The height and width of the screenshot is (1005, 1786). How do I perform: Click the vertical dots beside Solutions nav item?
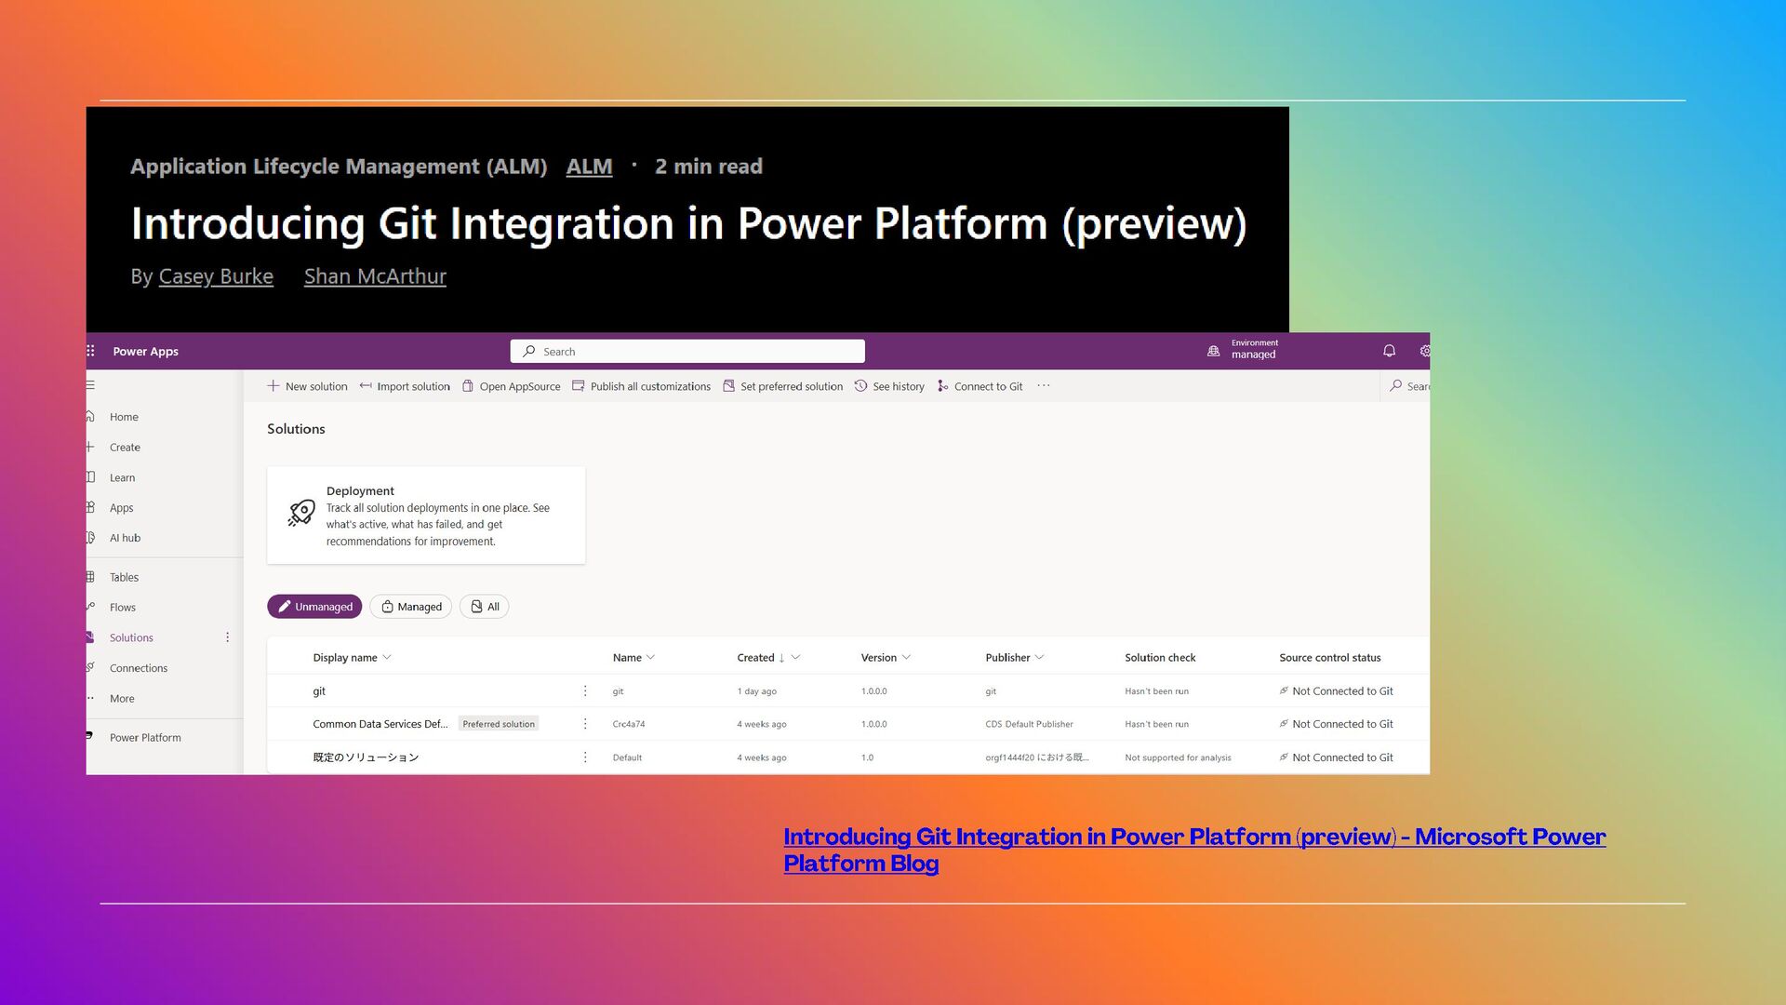click(x=227, y=637)
